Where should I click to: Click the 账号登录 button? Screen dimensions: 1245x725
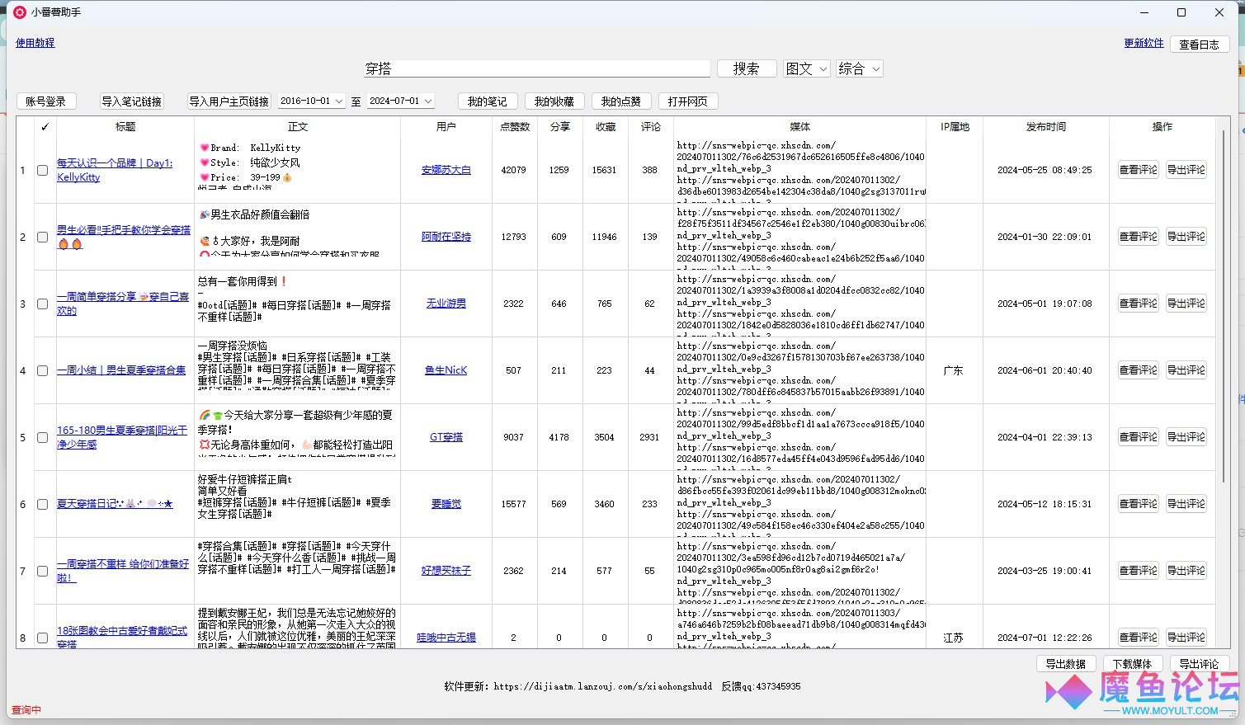pos(46,101)
